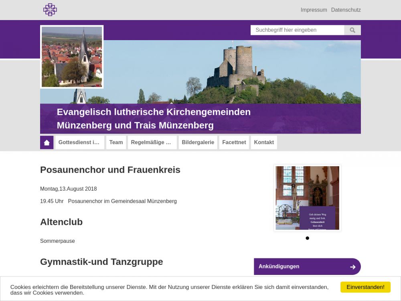Click the church interior slideshow image
401x301 pixels.
coord(307,197)
